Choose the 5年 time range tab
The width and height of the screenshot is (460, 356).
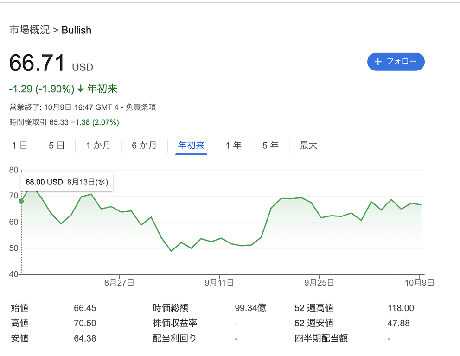[x=270, y=146]
